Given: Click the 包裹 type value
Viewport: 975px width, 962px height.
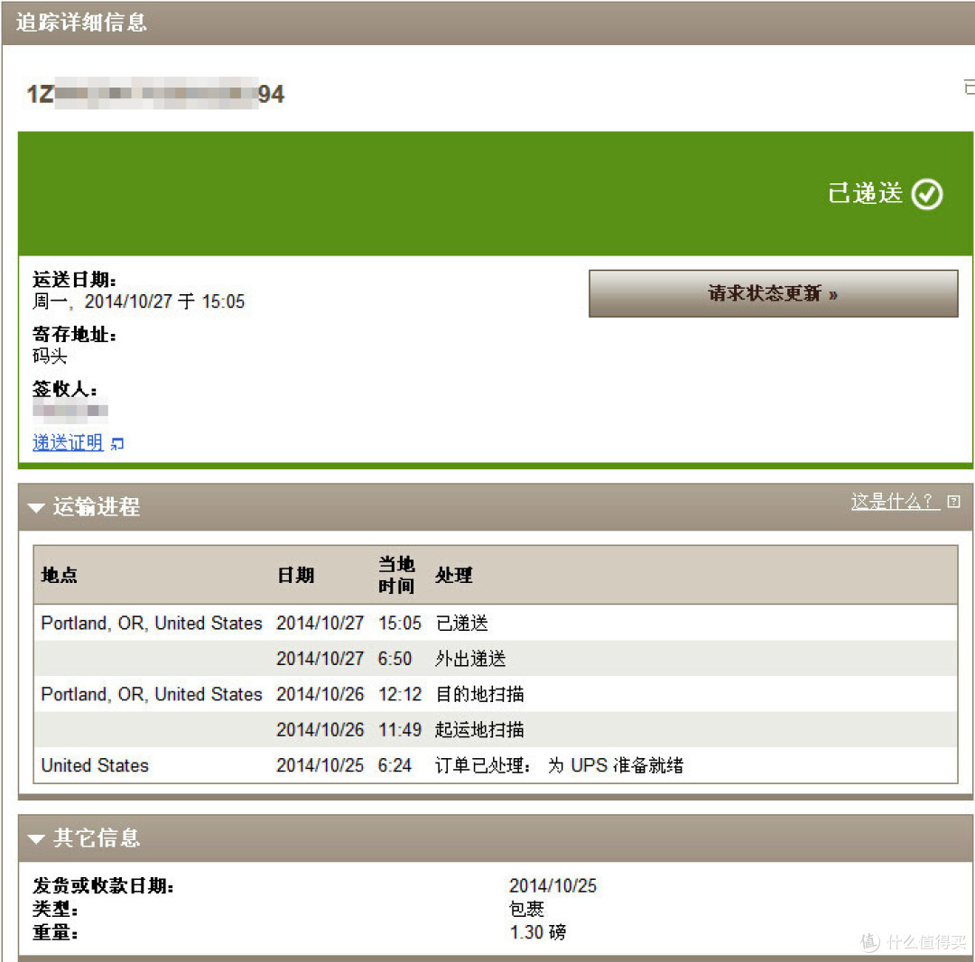Looking at the screenshot, I should coord(526,909).
